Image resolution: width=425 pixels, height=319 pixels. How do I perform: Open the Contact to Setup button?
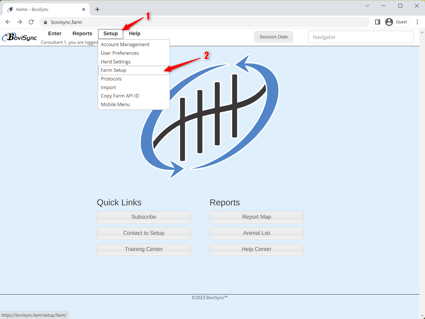pyautogui.click(x=144, y=233)
